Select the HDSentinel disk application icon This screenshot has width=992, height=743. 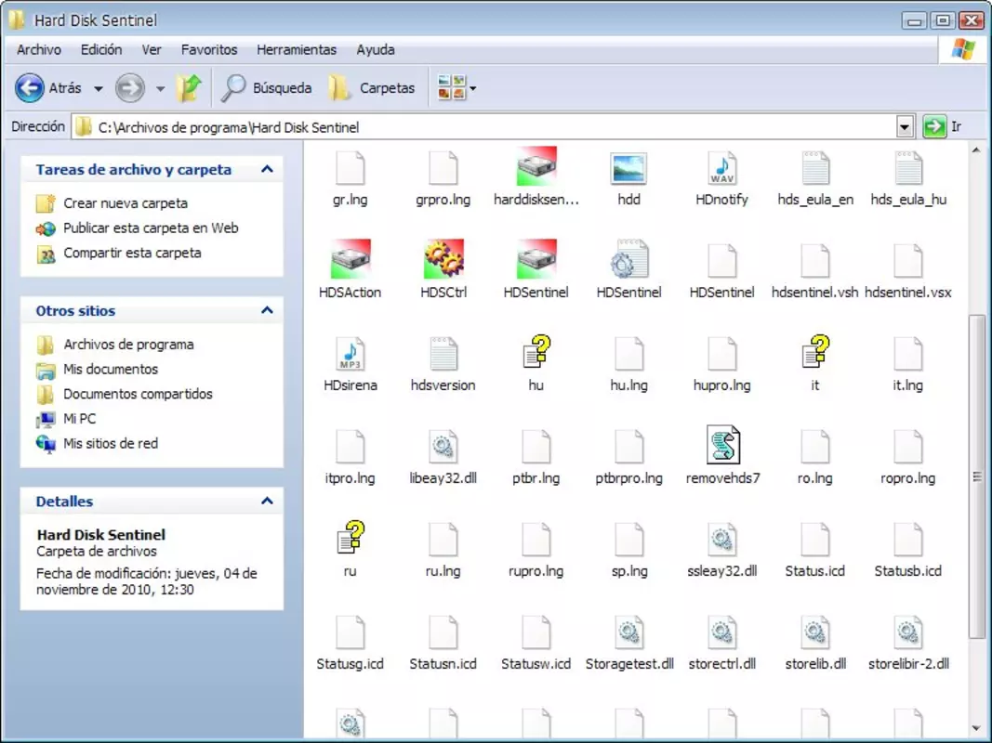536,259
